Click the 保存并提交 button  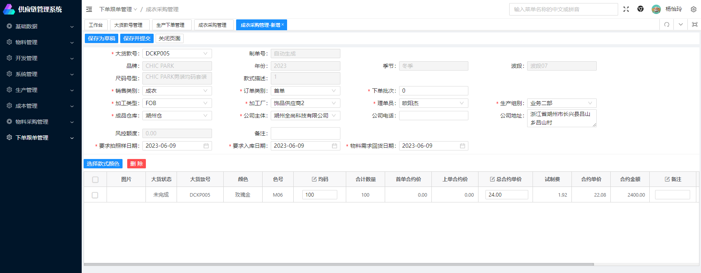[x=137, y=38]
